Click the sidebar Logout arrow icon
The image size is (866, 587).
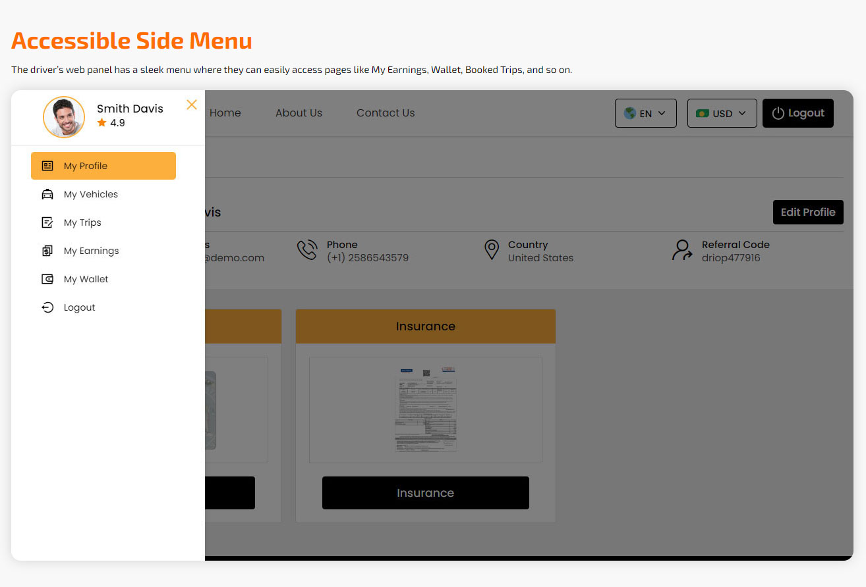tap(47, 307)
